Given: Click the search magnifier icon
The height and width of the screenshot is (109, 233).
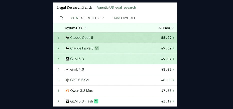Looking at the screenshot, I should click(x=61, y=18).
